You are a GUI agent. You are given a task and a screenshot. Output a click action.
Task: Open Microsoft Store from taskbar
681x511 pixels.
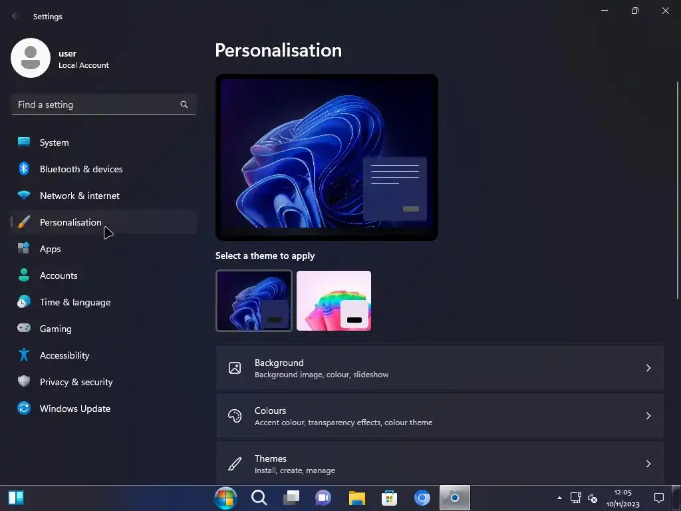pos(389,498)
